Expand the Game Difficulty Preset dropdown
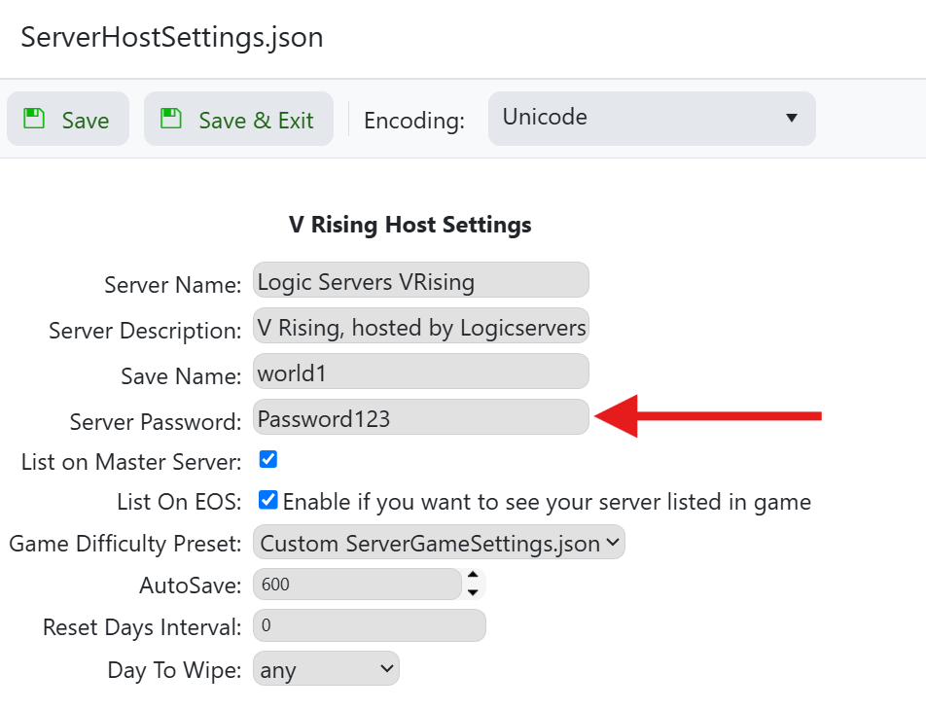 coord(439,543)
